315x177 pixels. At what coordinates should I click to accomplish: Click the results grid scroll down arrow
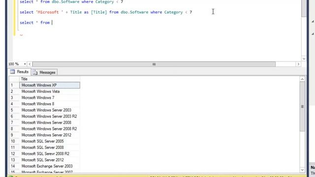tap(302, 170)
